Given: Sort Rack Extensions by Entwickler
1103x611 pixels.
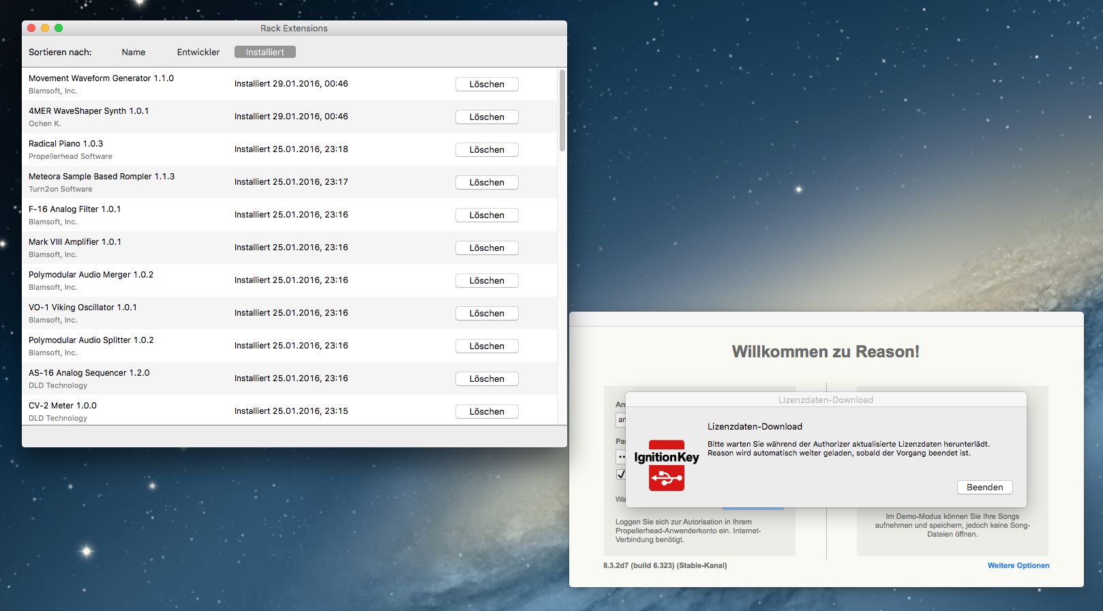Looking at the screenshot, I should [198, 53].
